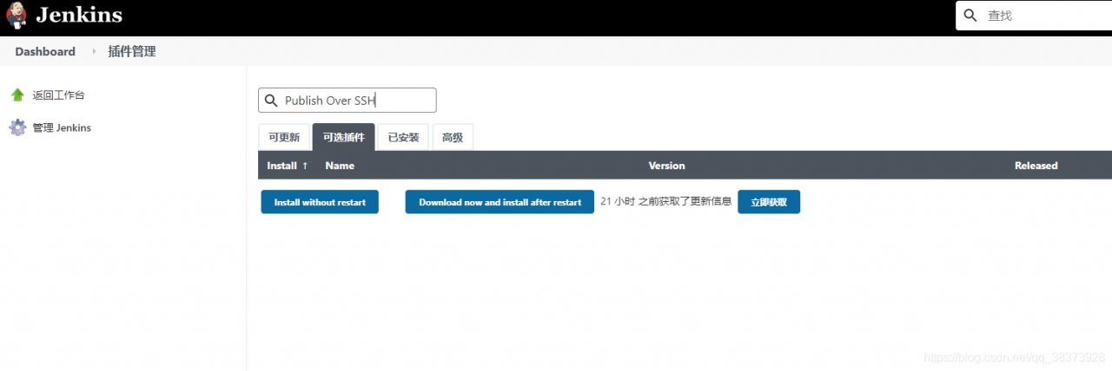This screenshot has height=371, width=1112.
Task: Click the 立即获取 button
Action: (769, 202)
